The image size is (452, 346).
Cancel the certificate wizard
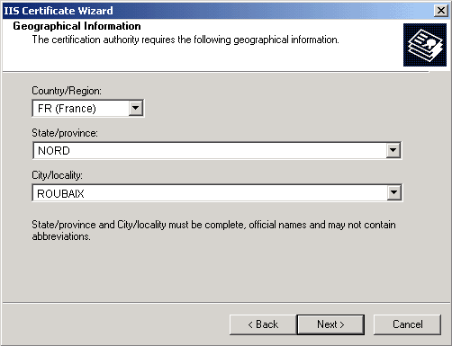(x=407, y=324)
